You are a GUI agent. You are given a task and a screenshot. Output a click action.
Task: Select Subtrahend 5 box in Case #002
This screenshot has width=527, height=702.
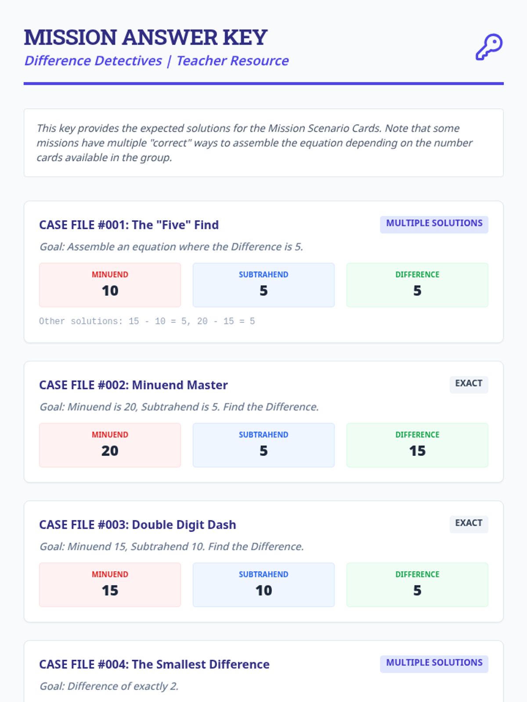(263, 445)
